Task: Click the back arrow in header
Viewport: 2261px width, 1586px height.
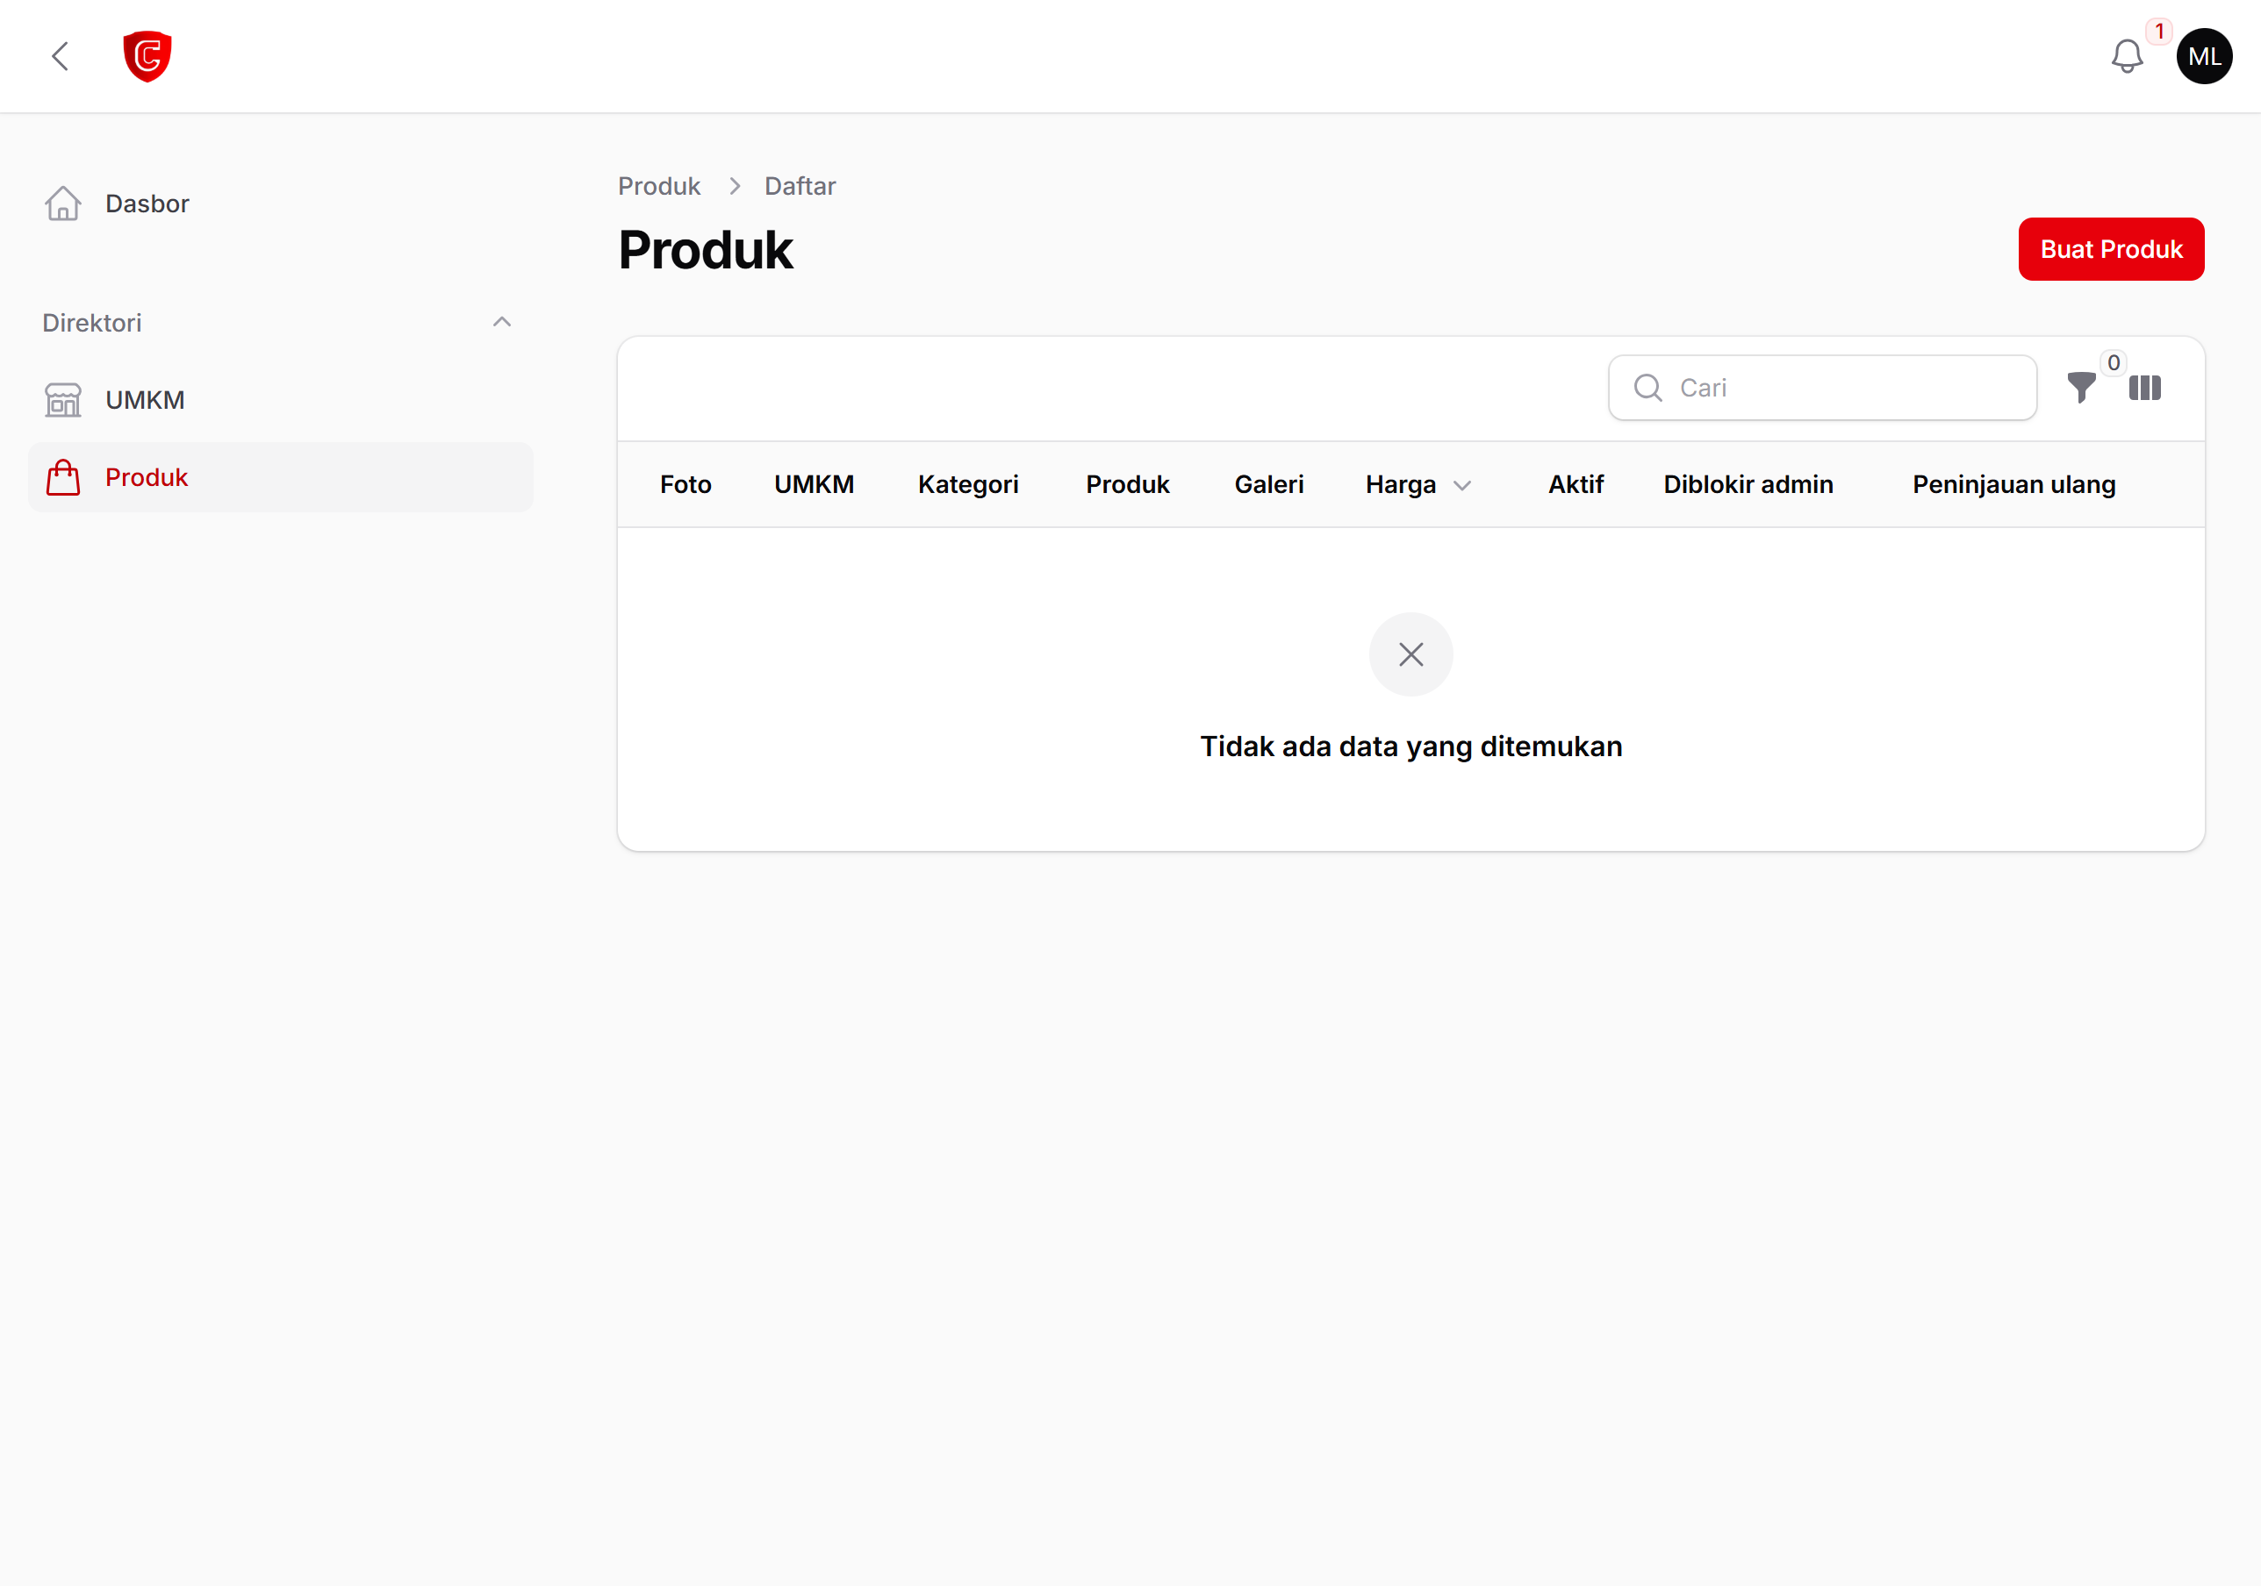Action: click(x=60, y=56)
